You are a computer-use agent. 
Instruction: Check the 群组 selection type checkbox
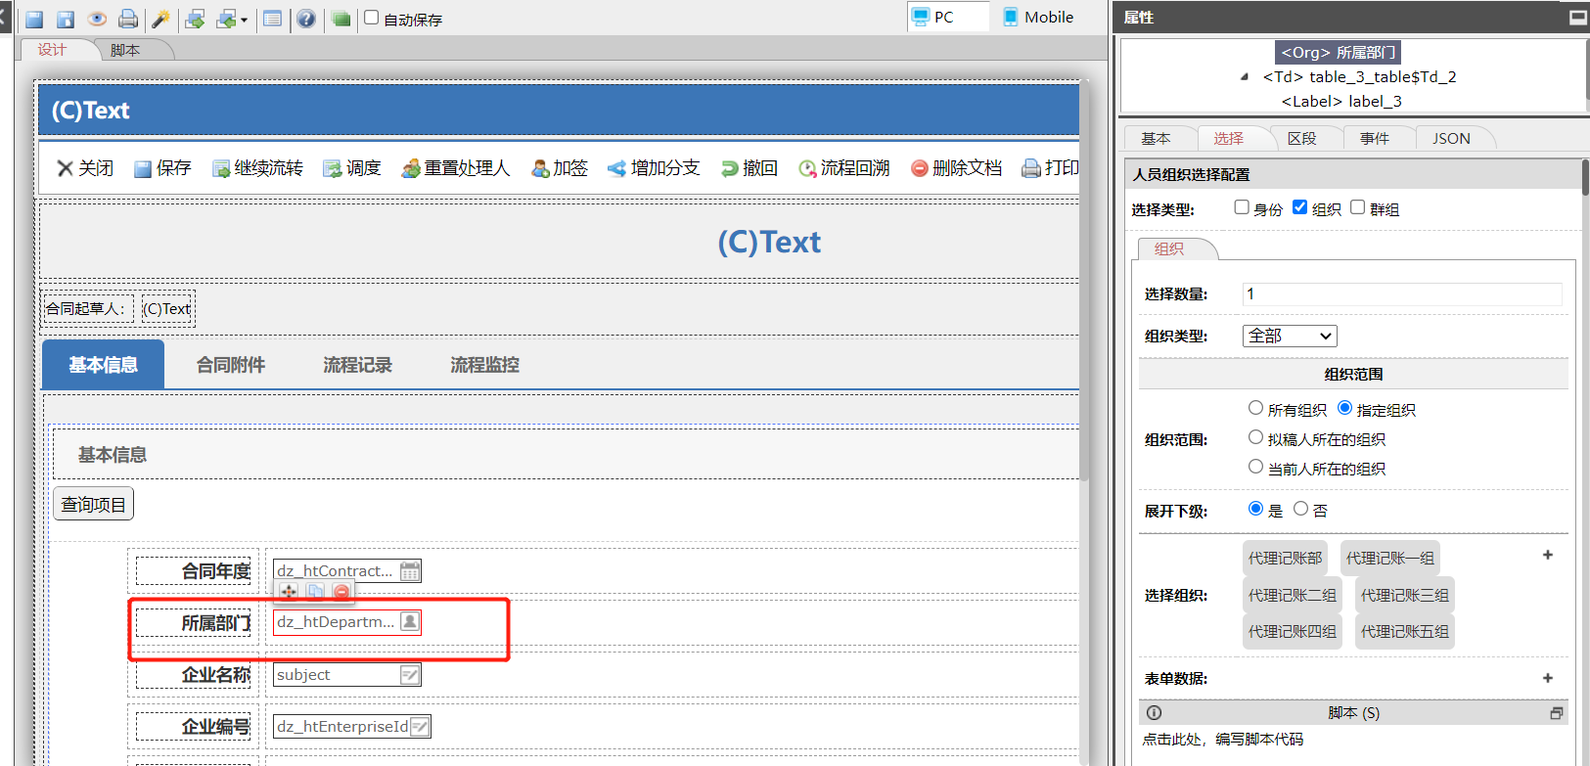pyautogui.click(x=1357, y=207)
